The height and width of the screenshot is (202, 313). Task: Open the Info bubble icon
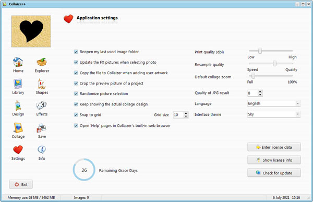click(42, 150)
